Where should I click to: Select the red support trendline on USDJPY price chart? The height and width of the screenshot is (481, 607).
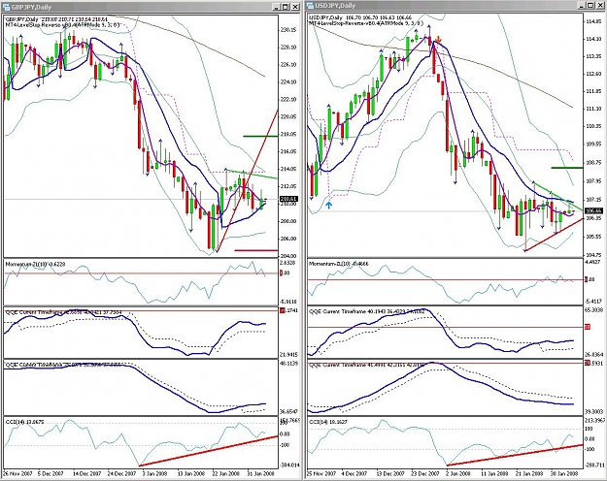tap(554, 235)
